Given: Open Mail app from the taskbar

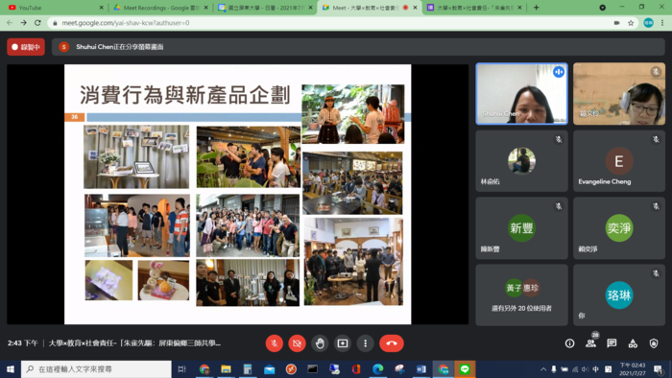Looking at the screenshot, I should 269,369.
